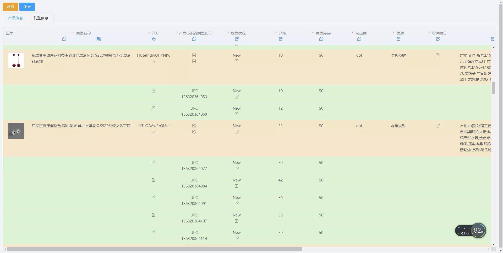Click the orange 返回 button
The width and height of the screenshot is (503, 253).
pyautogui.click(x=10, y=7)
